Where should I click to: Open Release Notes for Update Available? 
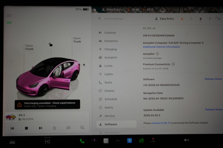click(x=214, y=109)
